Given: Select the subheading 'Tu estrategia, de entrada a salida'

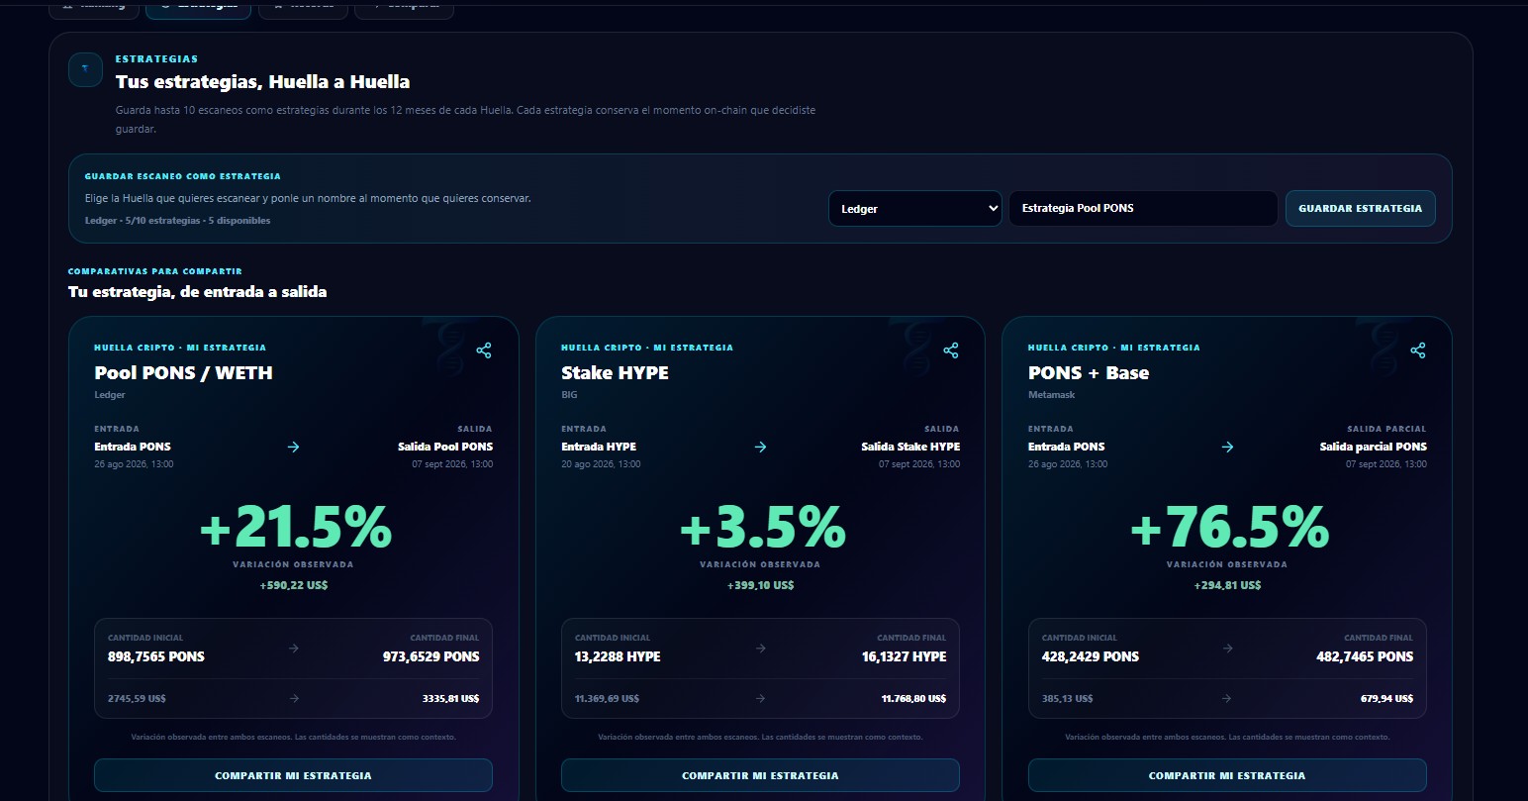Looking at the screenshot, I should pyautogui.click(x=197, y=292).
